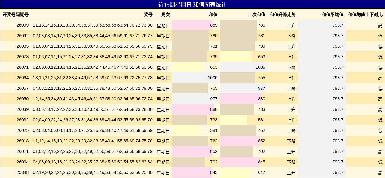Image resolution: width=385 pixels, height=178 pixels.
Task: Click the 和值 cell showing 755
Action: [x=196, y=88]
